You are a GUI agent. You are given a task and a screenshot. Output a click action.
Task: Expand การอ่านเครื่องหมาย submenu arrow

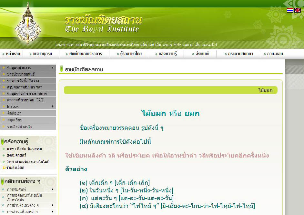(x=53, y=211)
